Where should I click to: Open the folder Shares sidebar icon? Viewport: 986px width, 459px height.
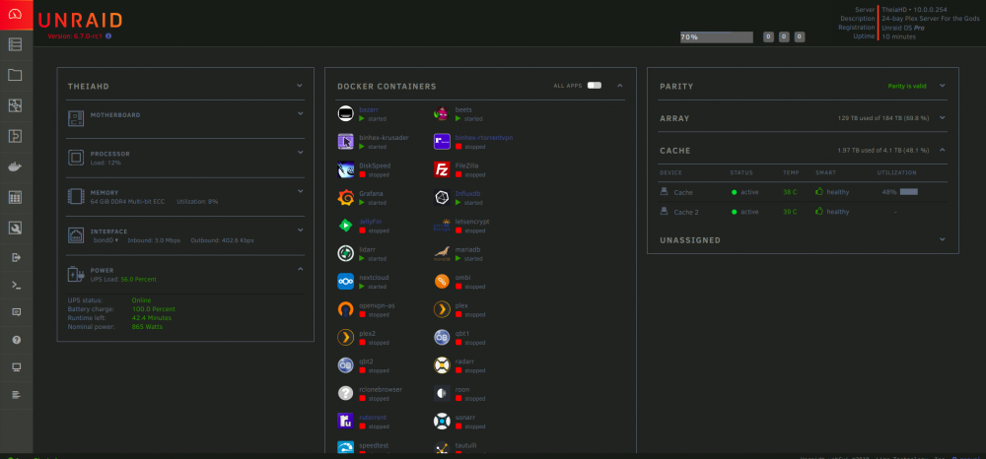tap(15, 75)
